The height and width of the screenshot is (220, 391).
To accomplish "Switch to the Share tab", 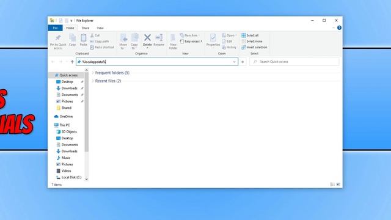I will pyautogui.click(x=86, y=28).
